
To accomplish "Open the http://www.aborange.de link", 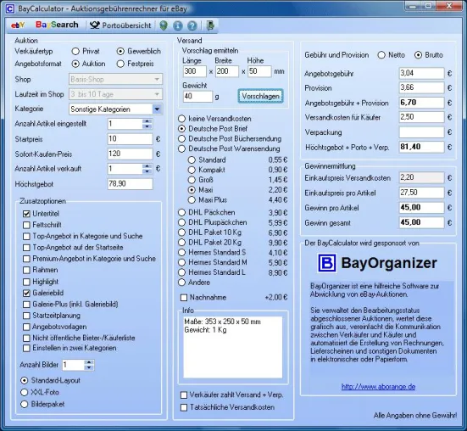I will [378, 387].
